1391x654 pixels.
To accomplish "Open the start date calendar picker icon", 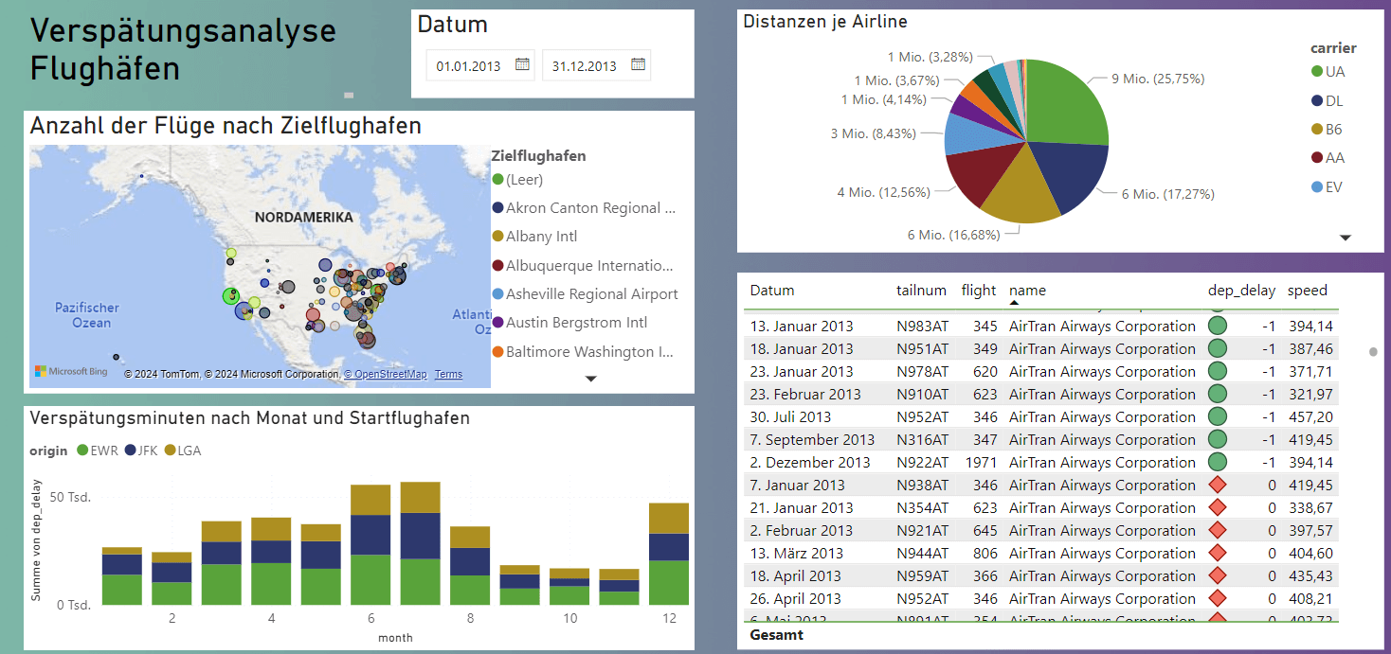I will 522,64.
